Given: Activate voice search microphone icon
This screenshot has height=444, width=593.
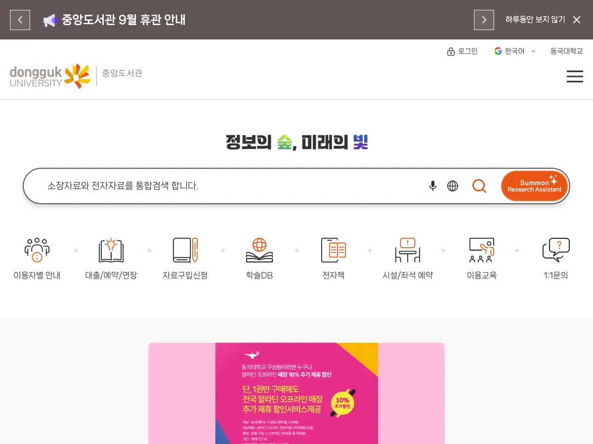Looking at the screenshot, I should tap(432, 186).
